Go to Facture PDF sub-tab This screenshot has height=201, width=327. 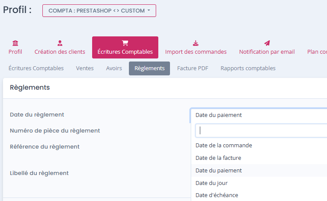pos(193,68)
